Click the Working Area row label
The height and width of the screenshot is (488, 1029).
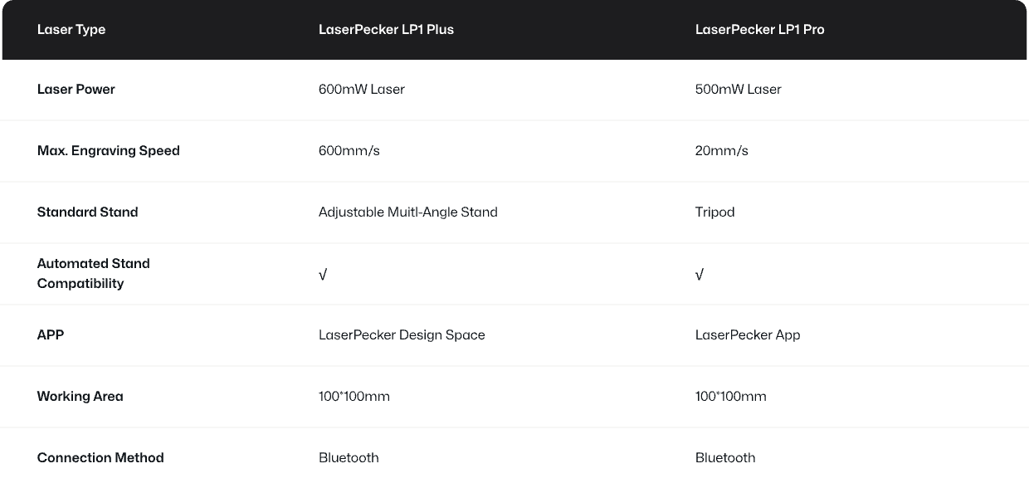(80, 397)
